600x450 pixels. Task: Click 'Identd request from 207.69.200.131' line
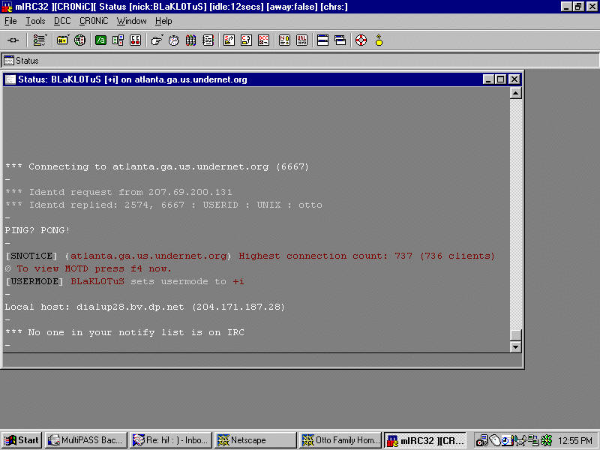(118, 192)
